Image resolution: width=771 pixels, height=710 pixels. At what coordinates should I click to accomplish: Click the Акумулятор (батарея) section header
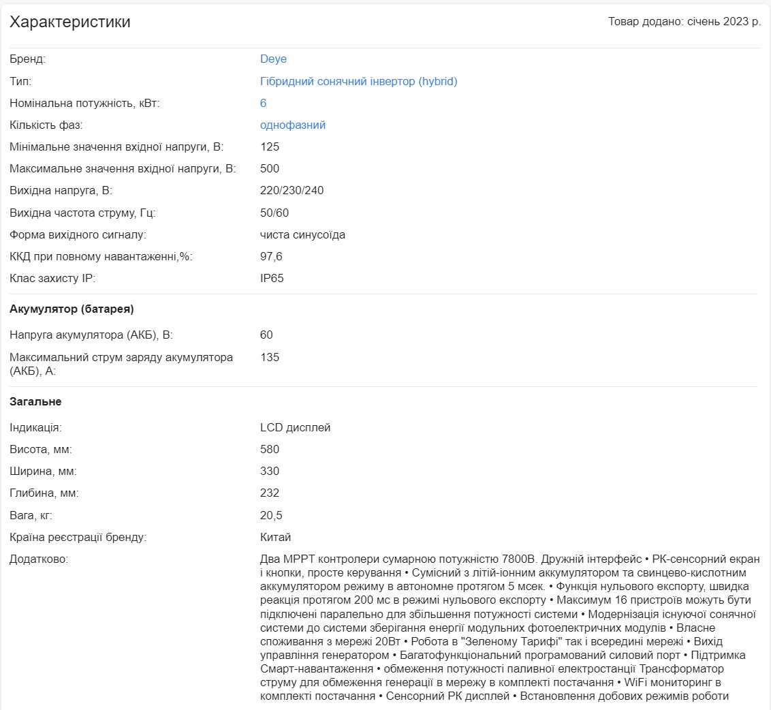pos(72,309)
